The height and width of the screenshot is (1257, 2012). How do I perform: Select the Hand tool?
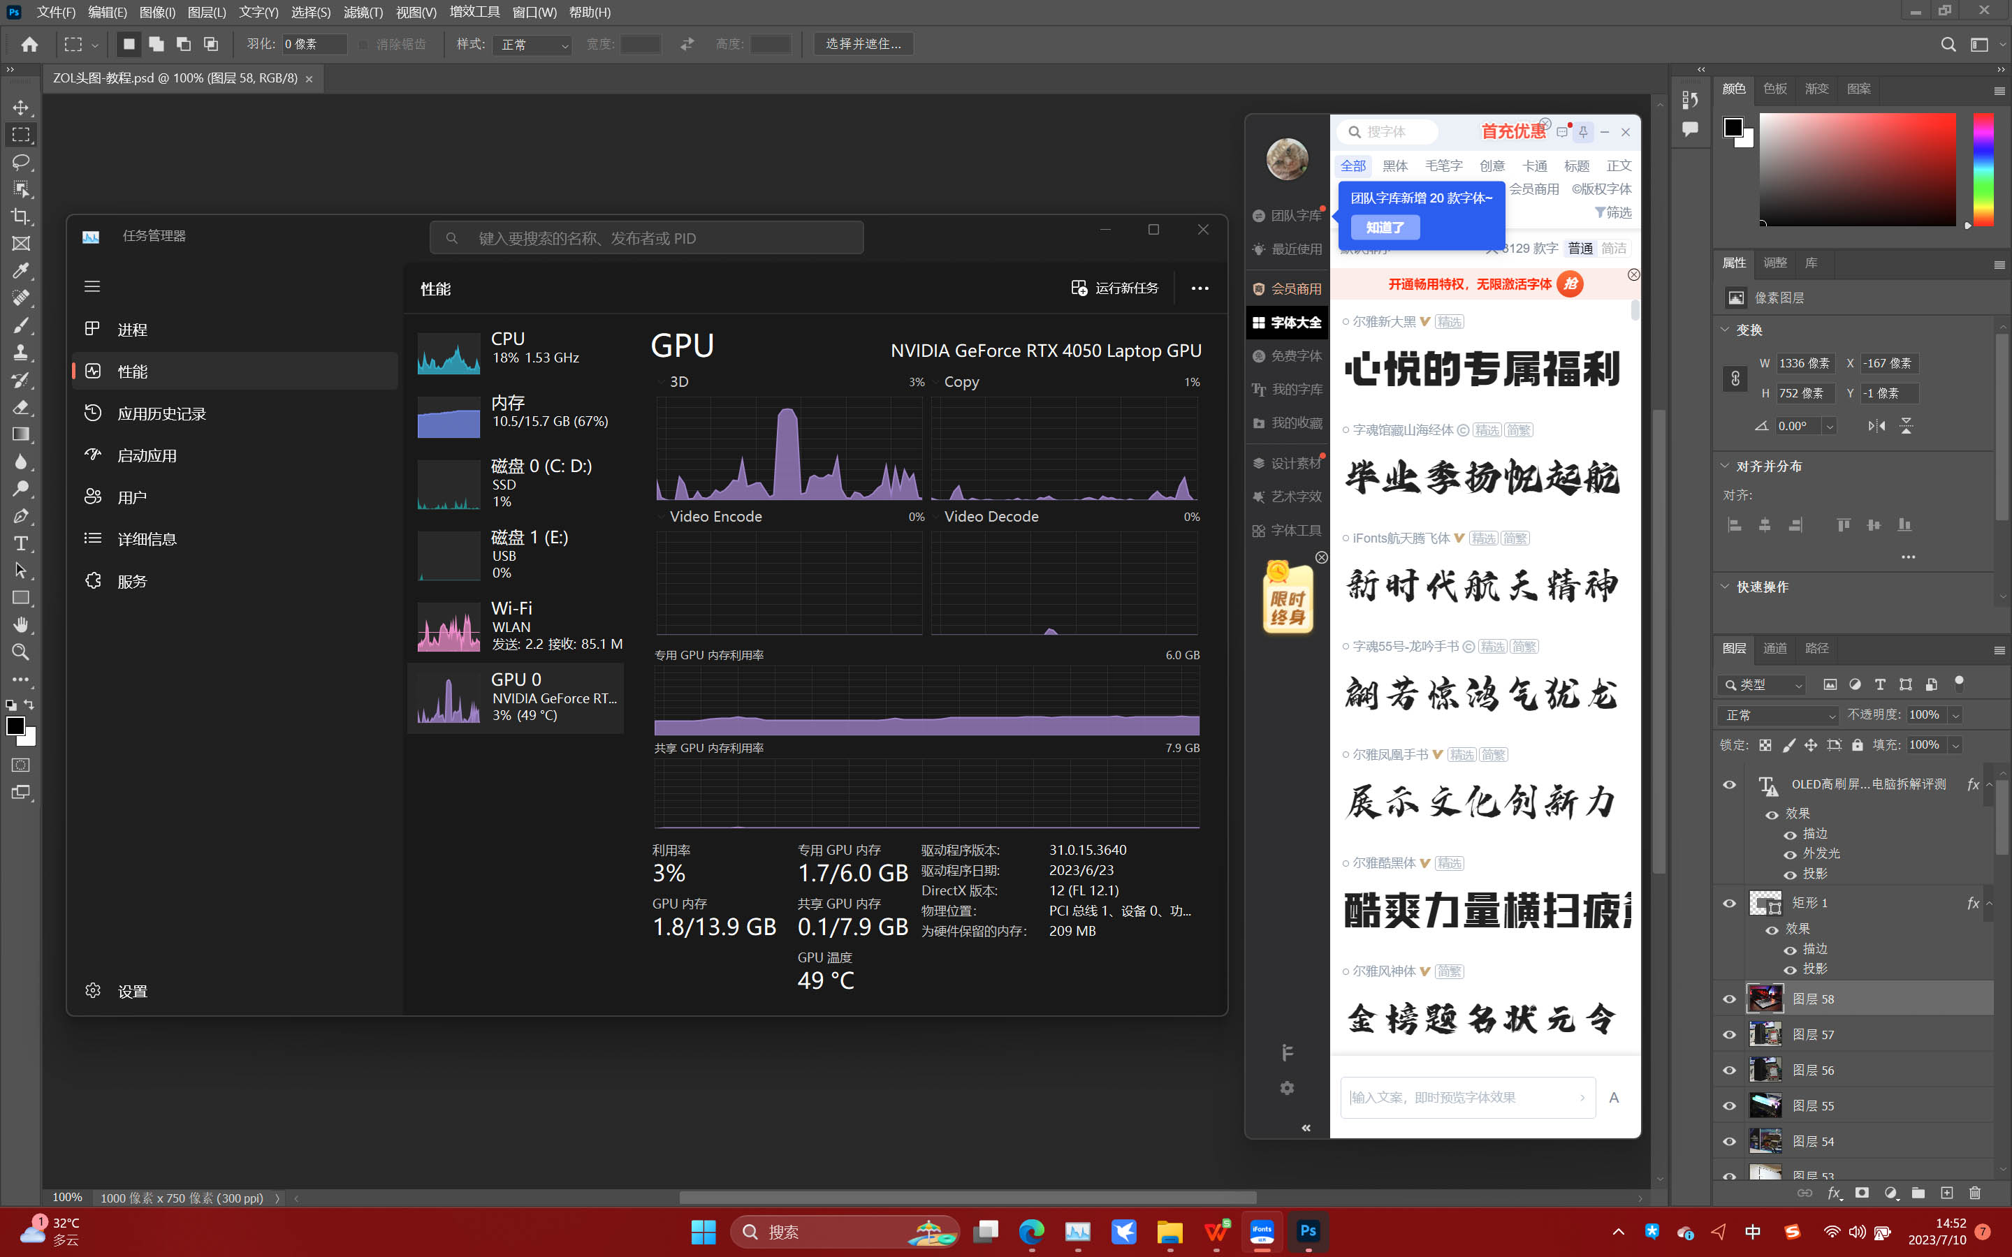21,624
